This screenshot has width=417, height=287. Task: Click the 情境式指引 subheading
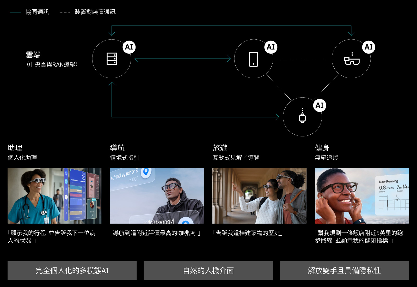click(x=125, y=158)
